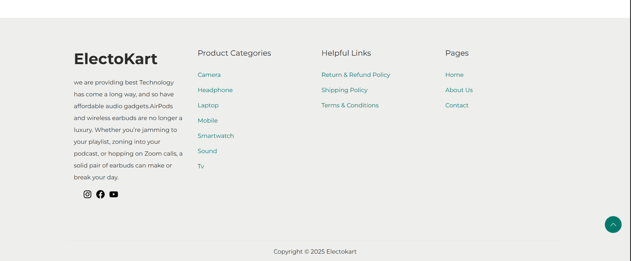The width and height of the screenshot is (631, 261).
Task: Open the Tv category link
Action: (201, 166)
